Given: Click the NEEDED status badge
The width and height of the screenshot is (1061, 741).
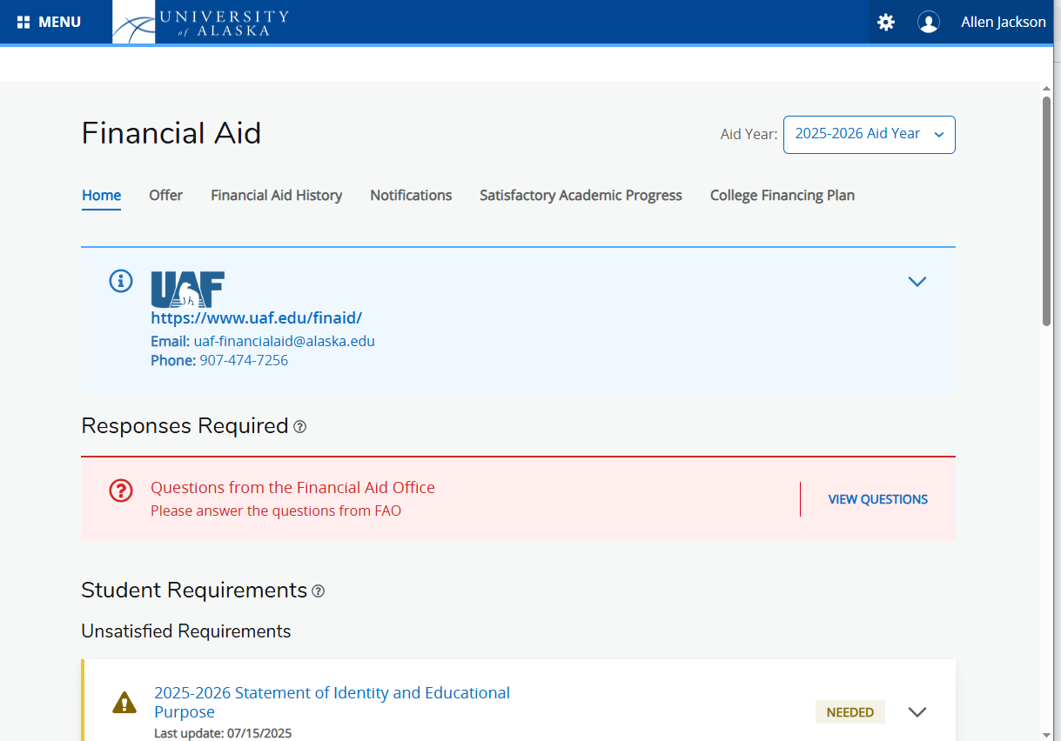Looking at the screenshot, I should pyautogui.click(x=850, y=712).
